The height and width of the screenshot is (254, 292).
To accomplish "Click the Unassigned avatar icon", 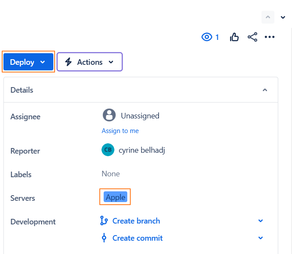I will (109, 115).
